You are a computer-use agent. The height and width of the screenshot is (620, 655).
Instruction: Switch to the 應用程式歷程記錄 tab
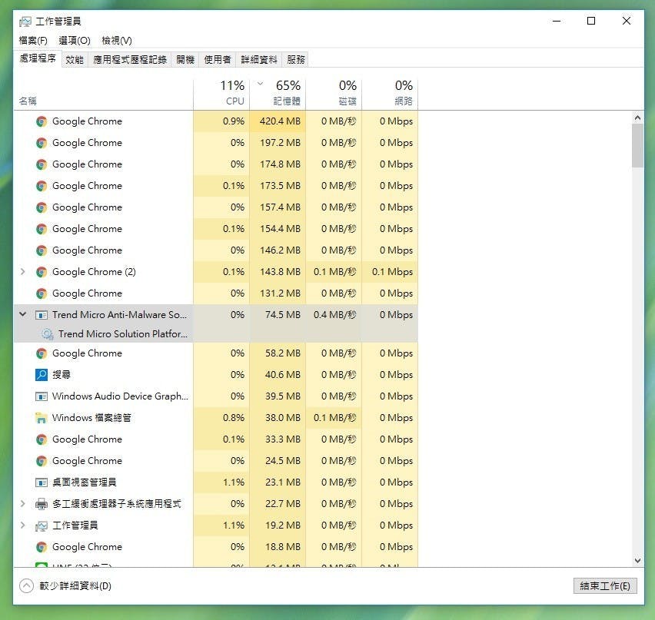[x=129, y=60]
